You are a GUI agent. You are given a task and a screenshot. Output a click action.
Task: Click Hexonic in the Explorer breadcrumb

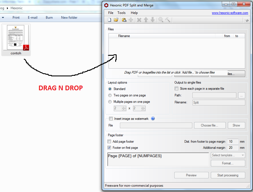[x=17, y=8]
